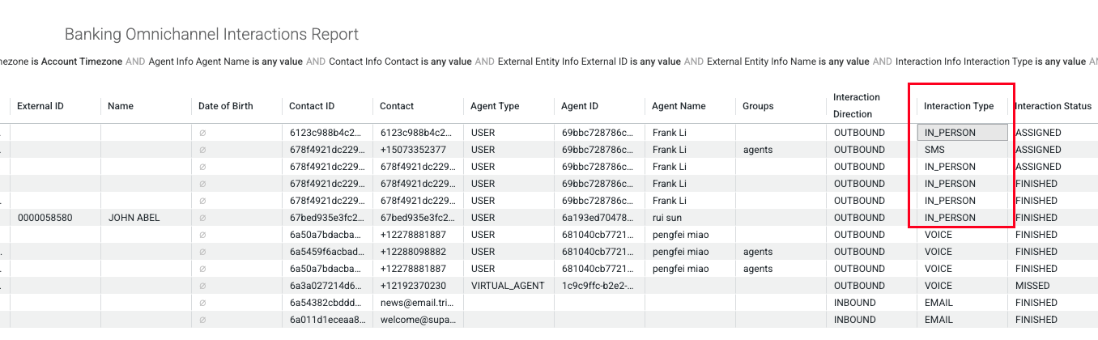Click the Contact ID column header
The image size is (1098, 340).
[312, 106]
